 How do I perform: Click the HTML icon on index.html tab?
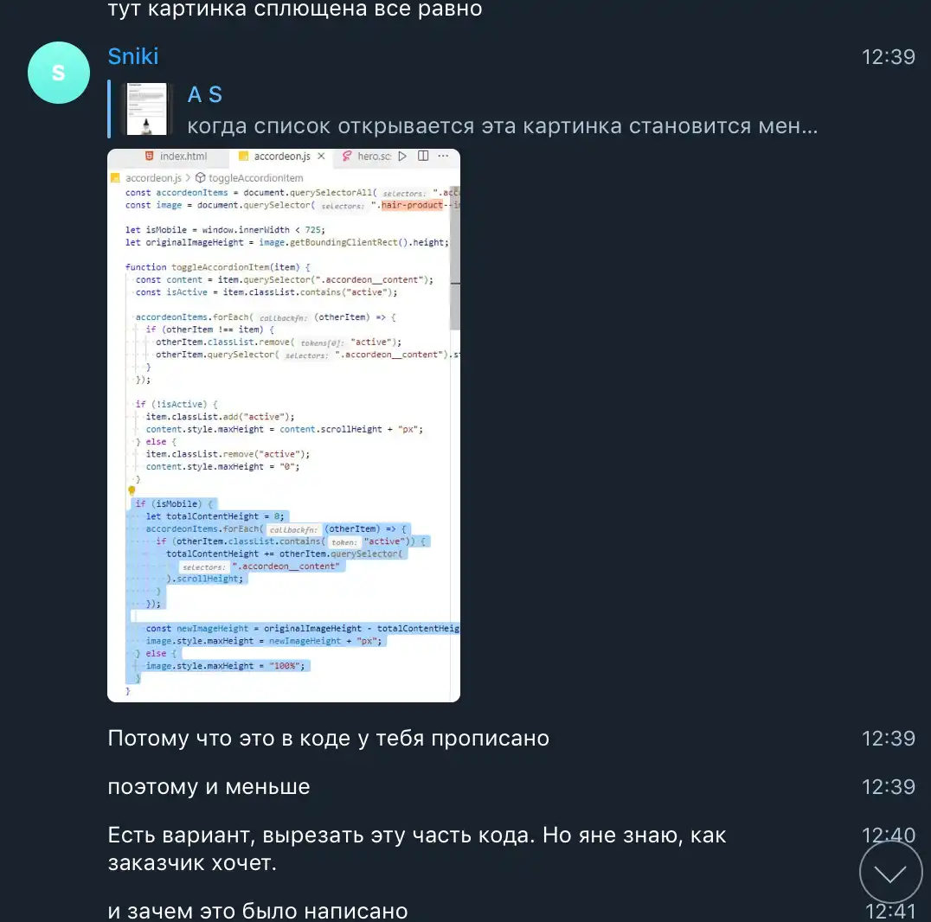(x=149, y=157)
